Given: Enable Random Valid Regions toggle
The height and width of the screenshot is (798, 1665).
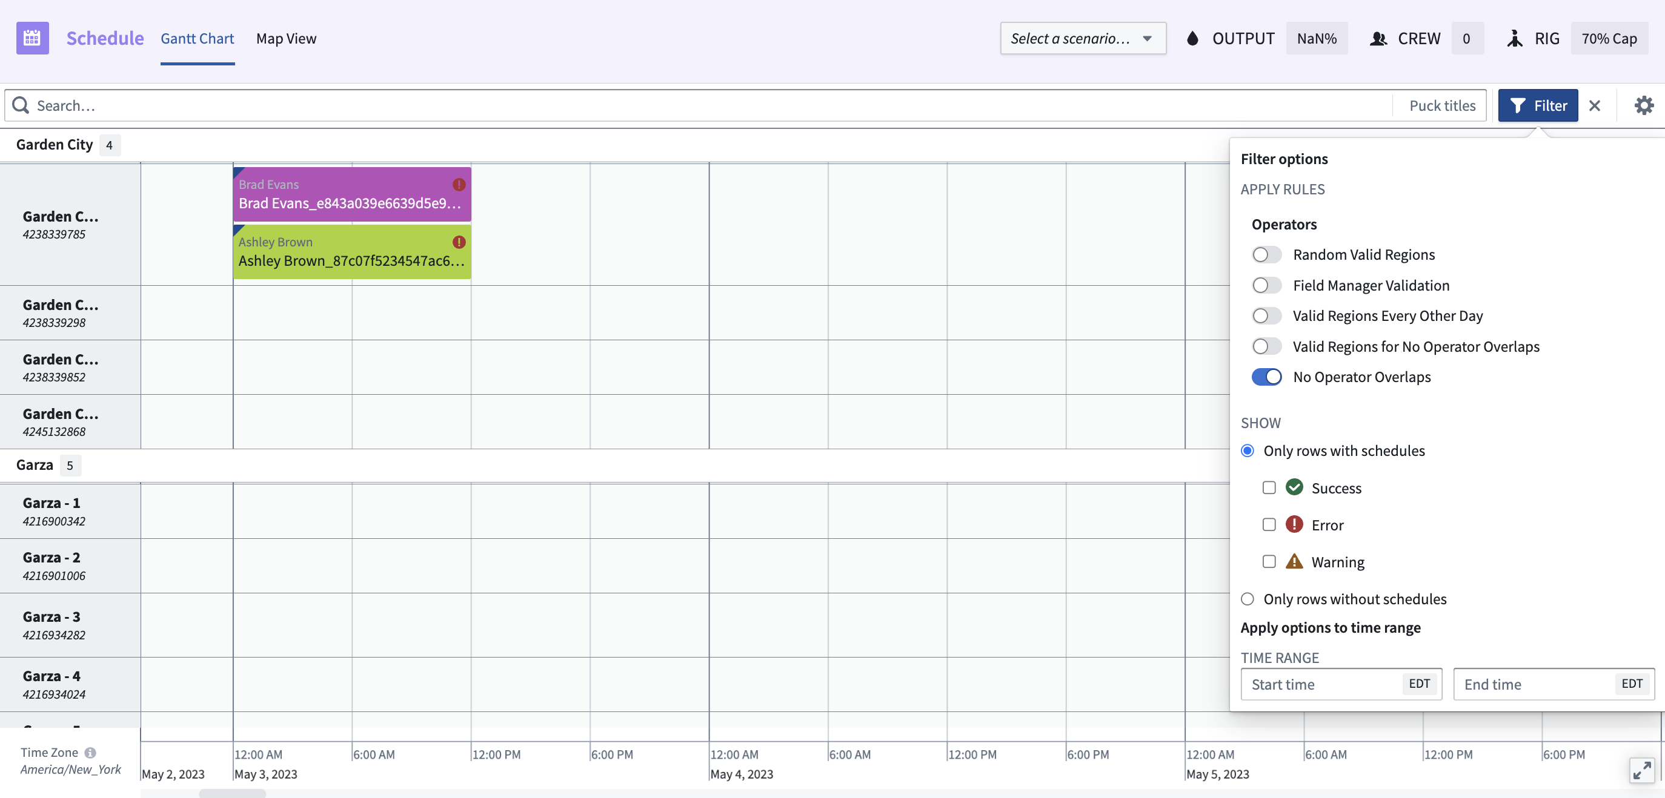Looking at the screenshot, I should click(x=1266, y=254).
